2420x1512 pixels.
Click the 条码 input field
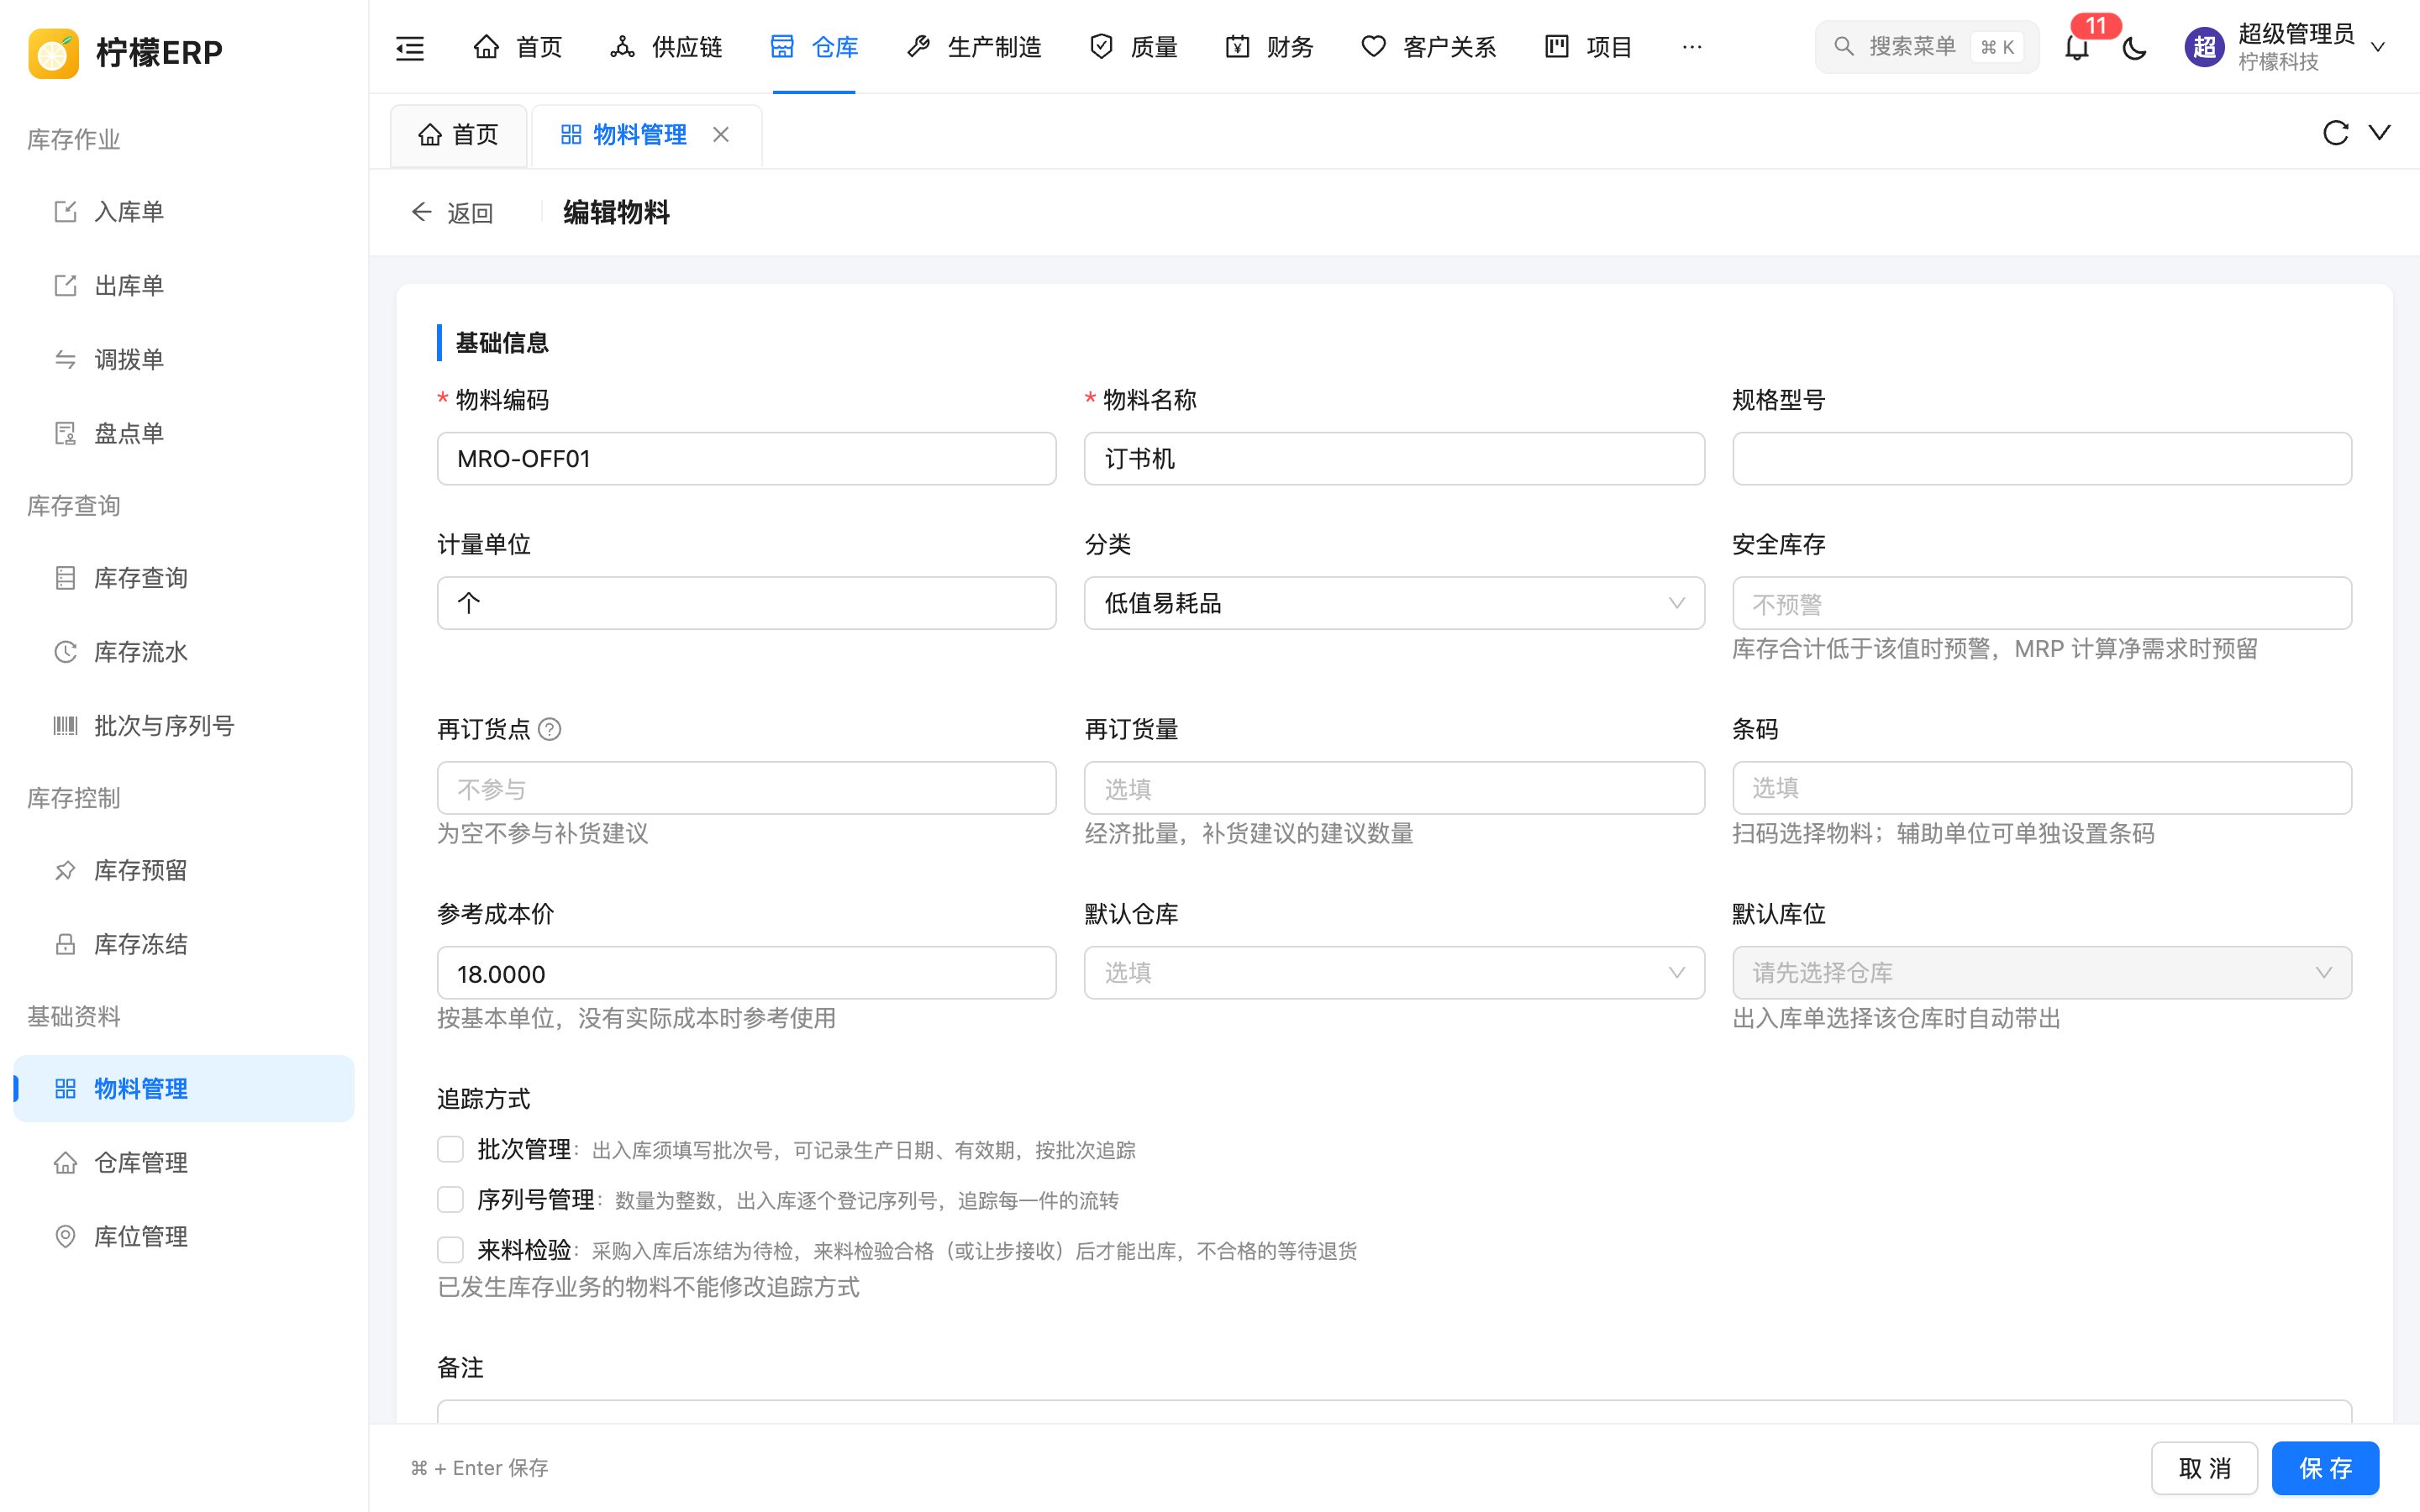pyautogui.click(x=2042, y=788)
